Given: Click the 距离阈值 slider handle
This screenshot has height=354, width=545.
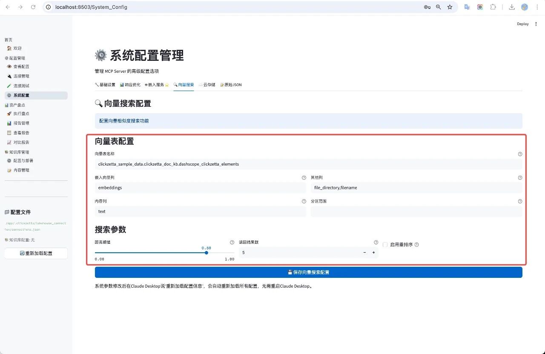Looking at the screenshot, I should click(x=207, y=253).
